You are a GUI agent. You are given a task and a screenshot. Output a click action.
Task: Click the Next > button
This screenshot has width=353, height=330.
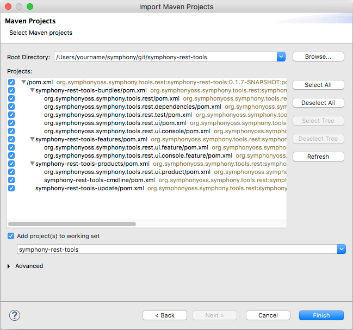click(x=214, y=315)
